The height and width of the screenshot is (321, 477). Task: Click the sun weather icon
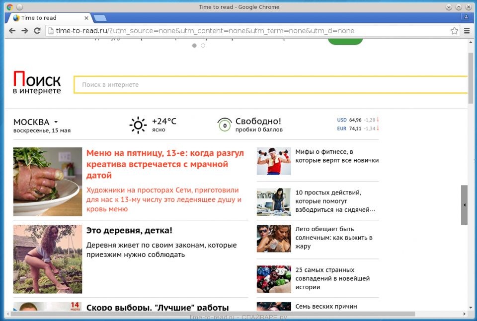pos(138,125)
